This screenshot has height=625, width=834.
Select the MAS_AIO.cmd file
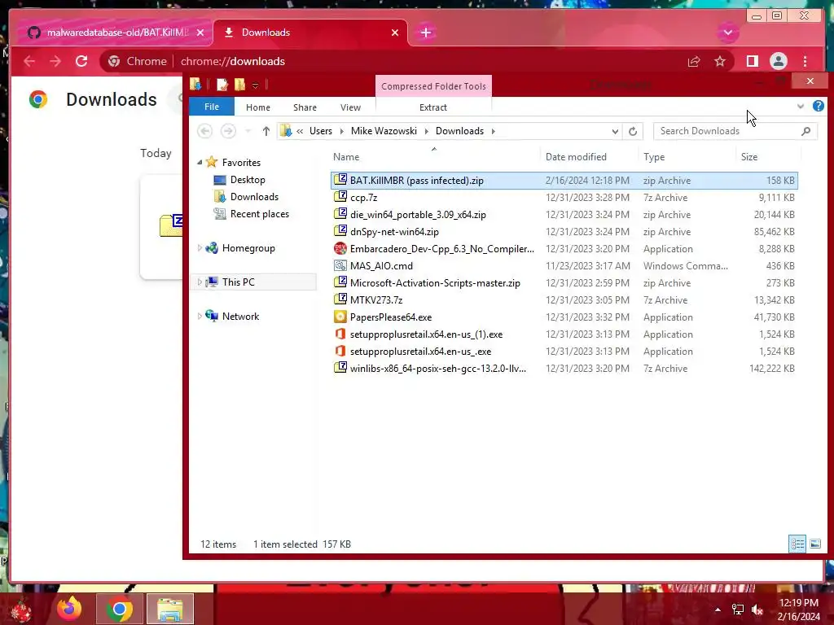564,266
